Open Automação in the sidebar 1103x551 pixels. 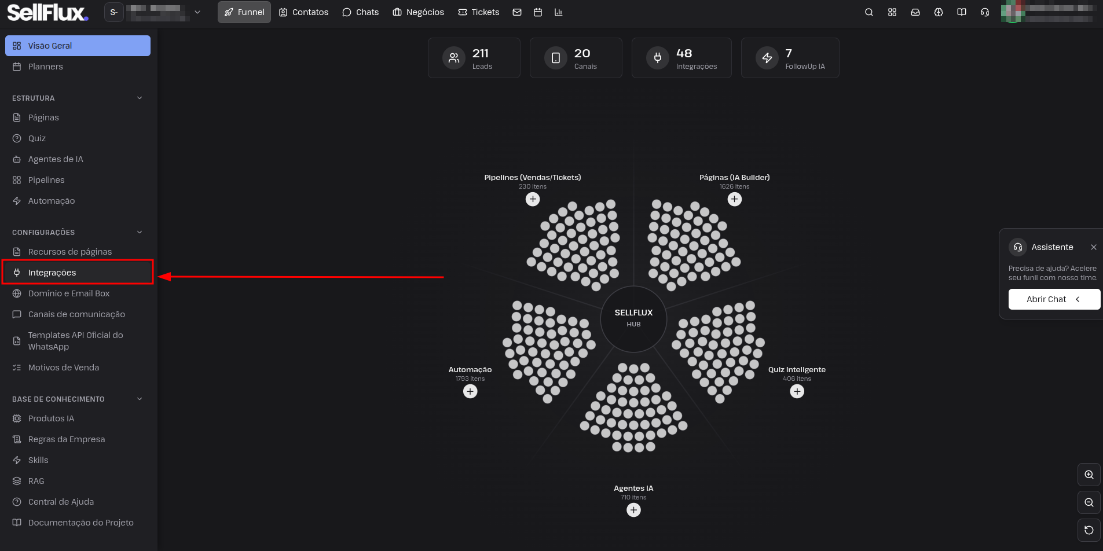pyautogui.click(x=78, y=201)
